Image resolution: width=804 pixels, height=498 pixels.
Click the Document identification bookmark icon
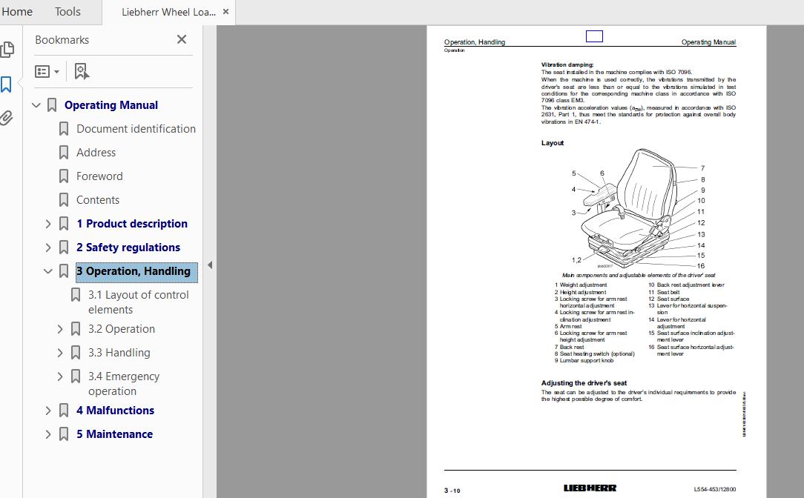[x=63, y=128]
